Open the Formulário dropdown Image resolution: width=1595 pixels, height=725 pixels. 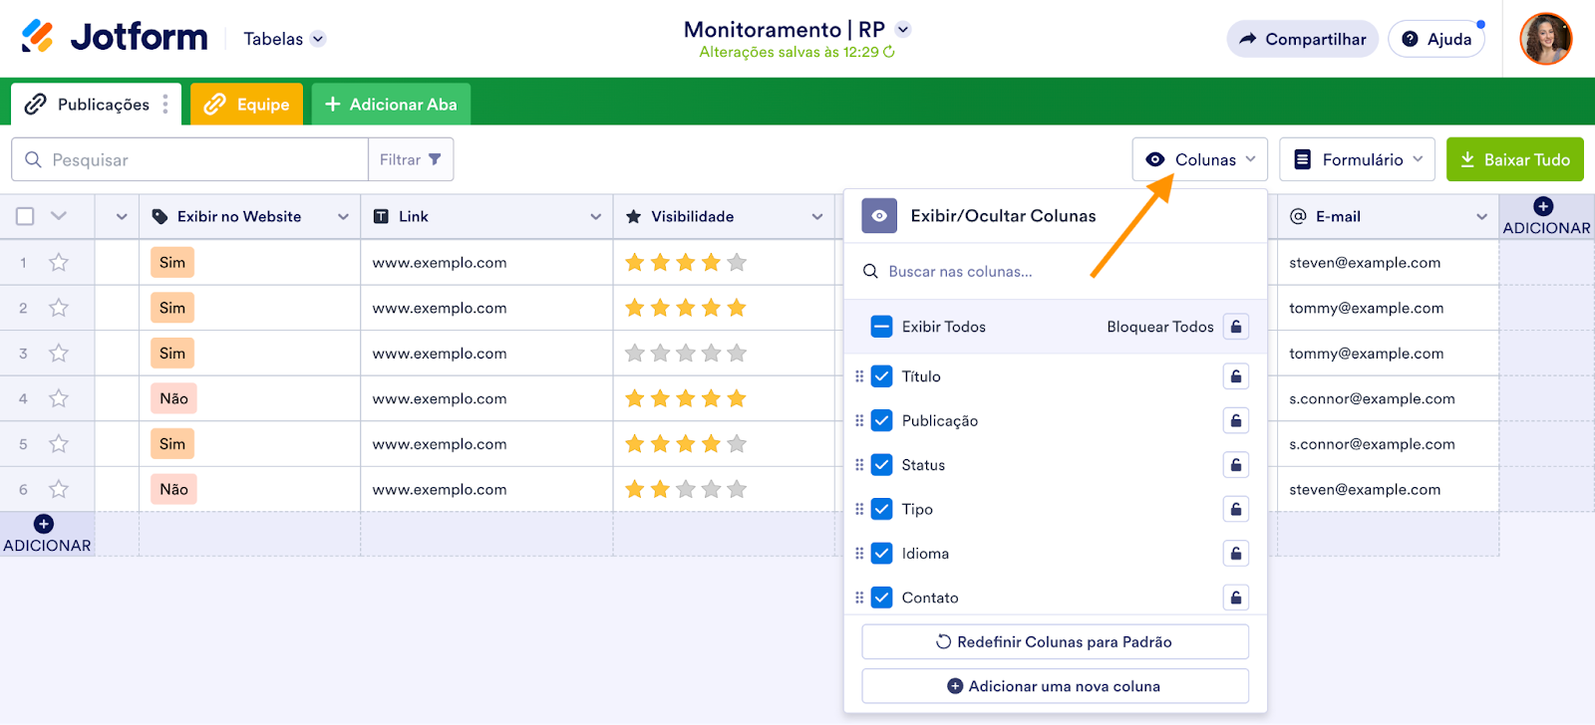point(1357,159)
